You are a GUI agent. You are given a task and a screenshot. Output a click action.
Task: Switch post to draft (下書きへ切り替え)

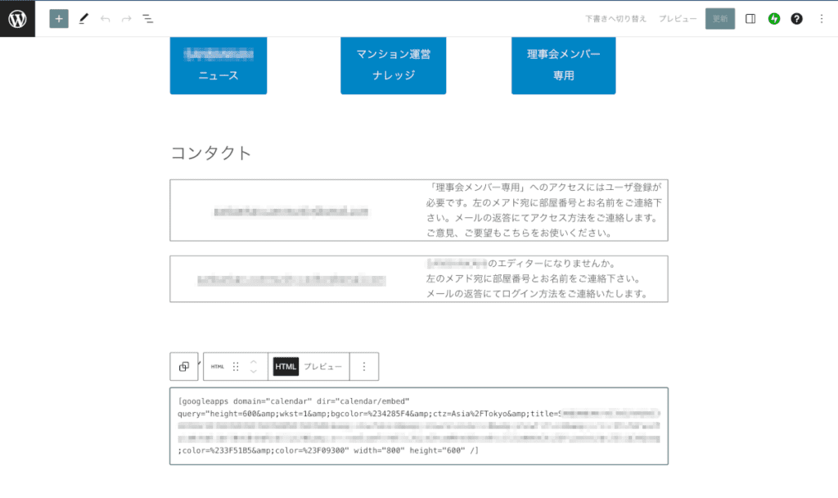point(615,19)
